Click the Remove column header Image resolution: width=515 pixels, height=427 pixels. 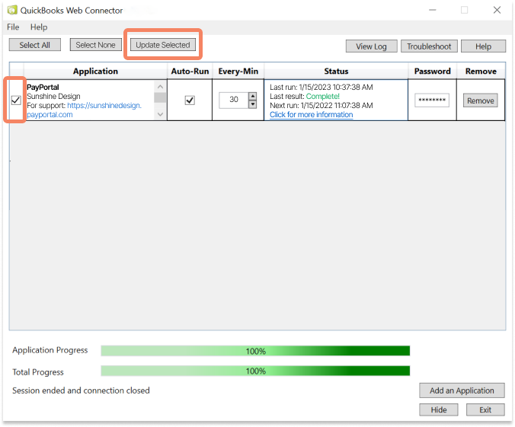point(481,72)
